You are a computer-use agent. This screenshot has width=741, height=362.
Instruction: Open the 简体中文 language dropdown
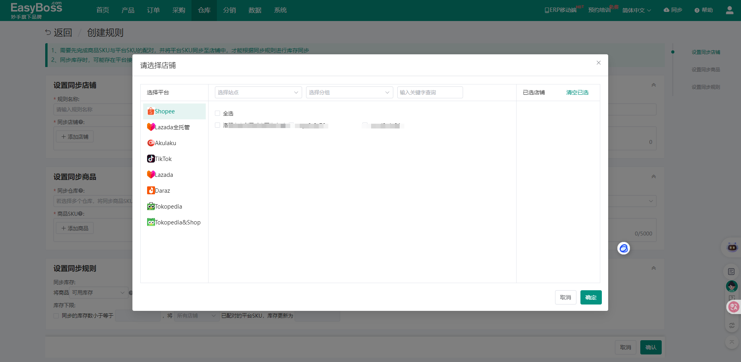637,10
